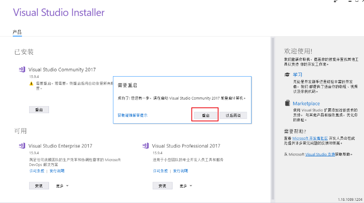Select the 产品 tab

(x=17, y=32)
